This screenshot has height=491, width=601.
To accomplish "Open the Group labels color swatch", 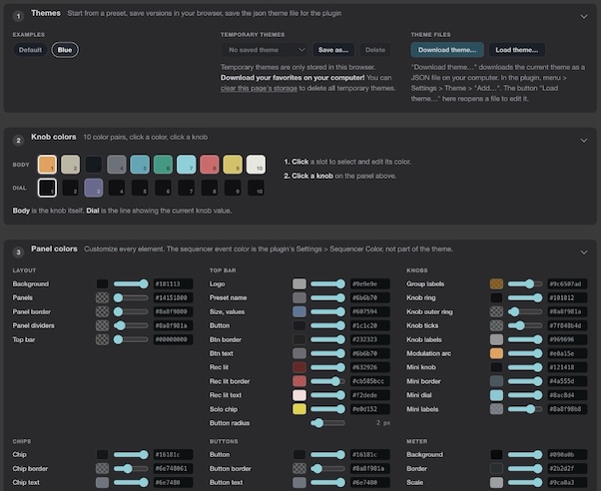I will tap(496, 284).
